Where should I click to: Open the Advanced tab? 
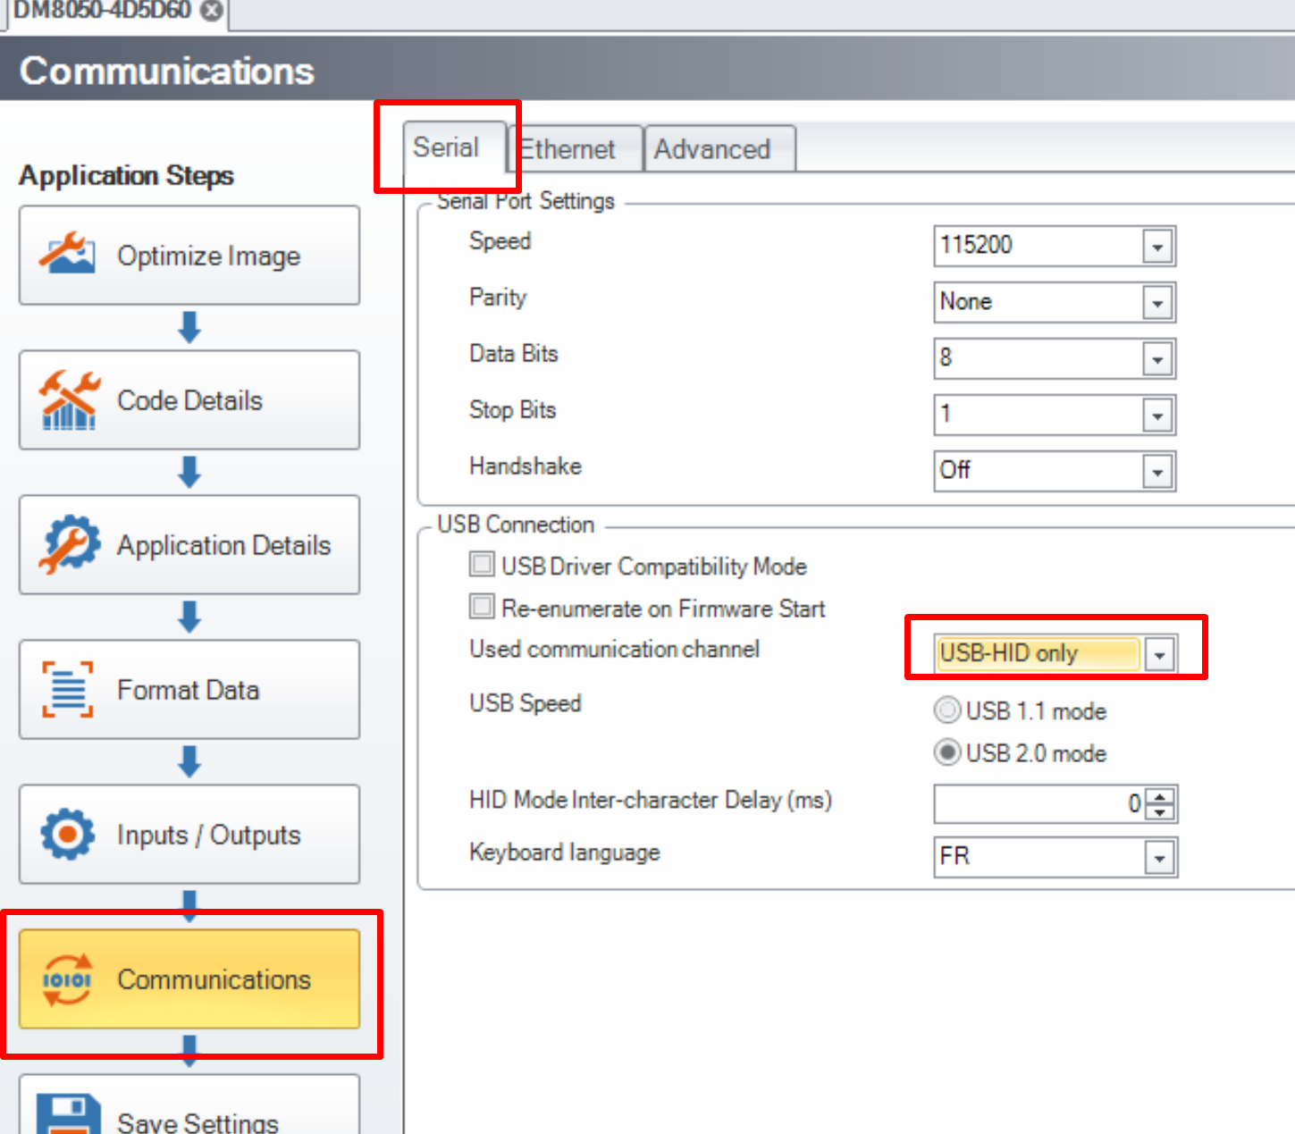pos(712,149)
